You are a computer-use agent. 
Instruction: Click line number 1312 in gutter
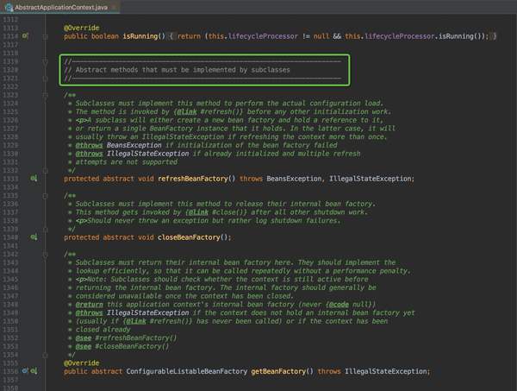coord(10,20)
